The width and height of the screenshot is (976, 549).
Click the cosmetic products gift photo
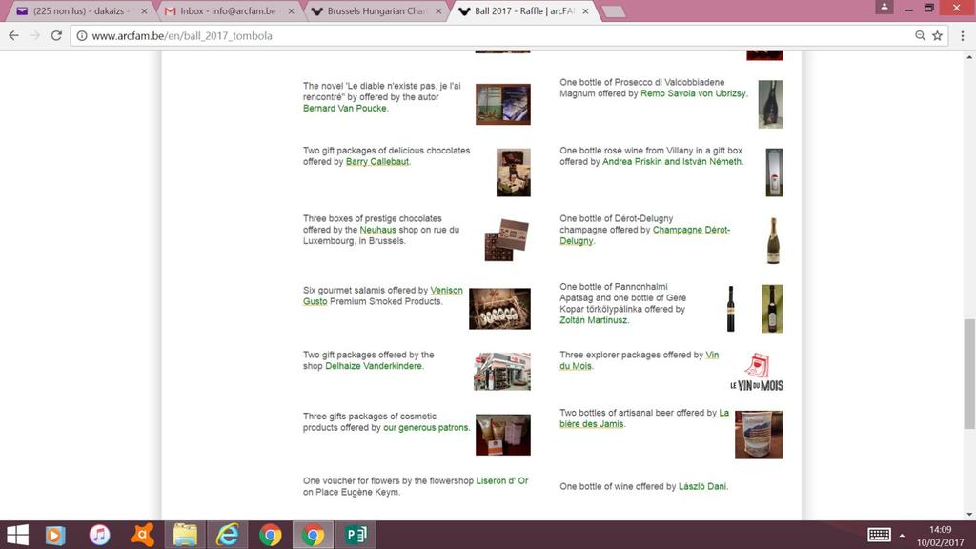click(503, 435)
